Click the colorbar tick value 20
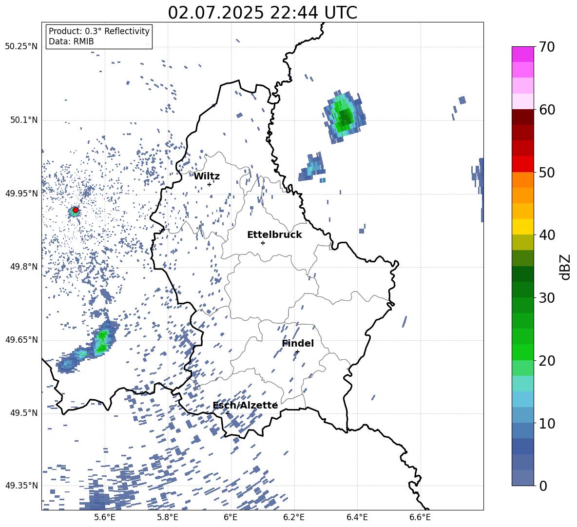The width and height of the screenshot is (577, 527). coord(547,361)
